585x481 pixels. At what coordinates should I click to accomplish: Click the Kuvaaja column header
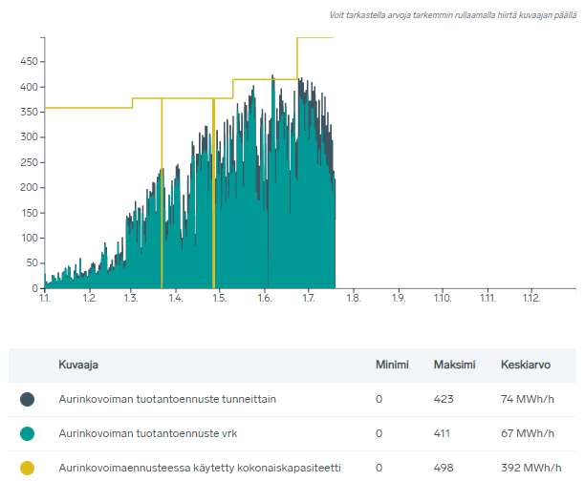click(78, 365)
